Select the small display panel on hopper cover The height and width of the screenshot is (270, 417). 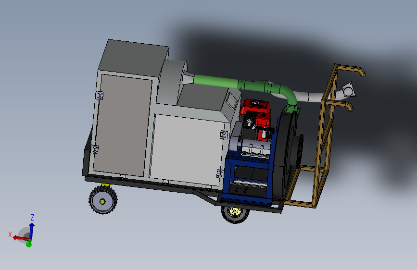[x=231, y=101]
